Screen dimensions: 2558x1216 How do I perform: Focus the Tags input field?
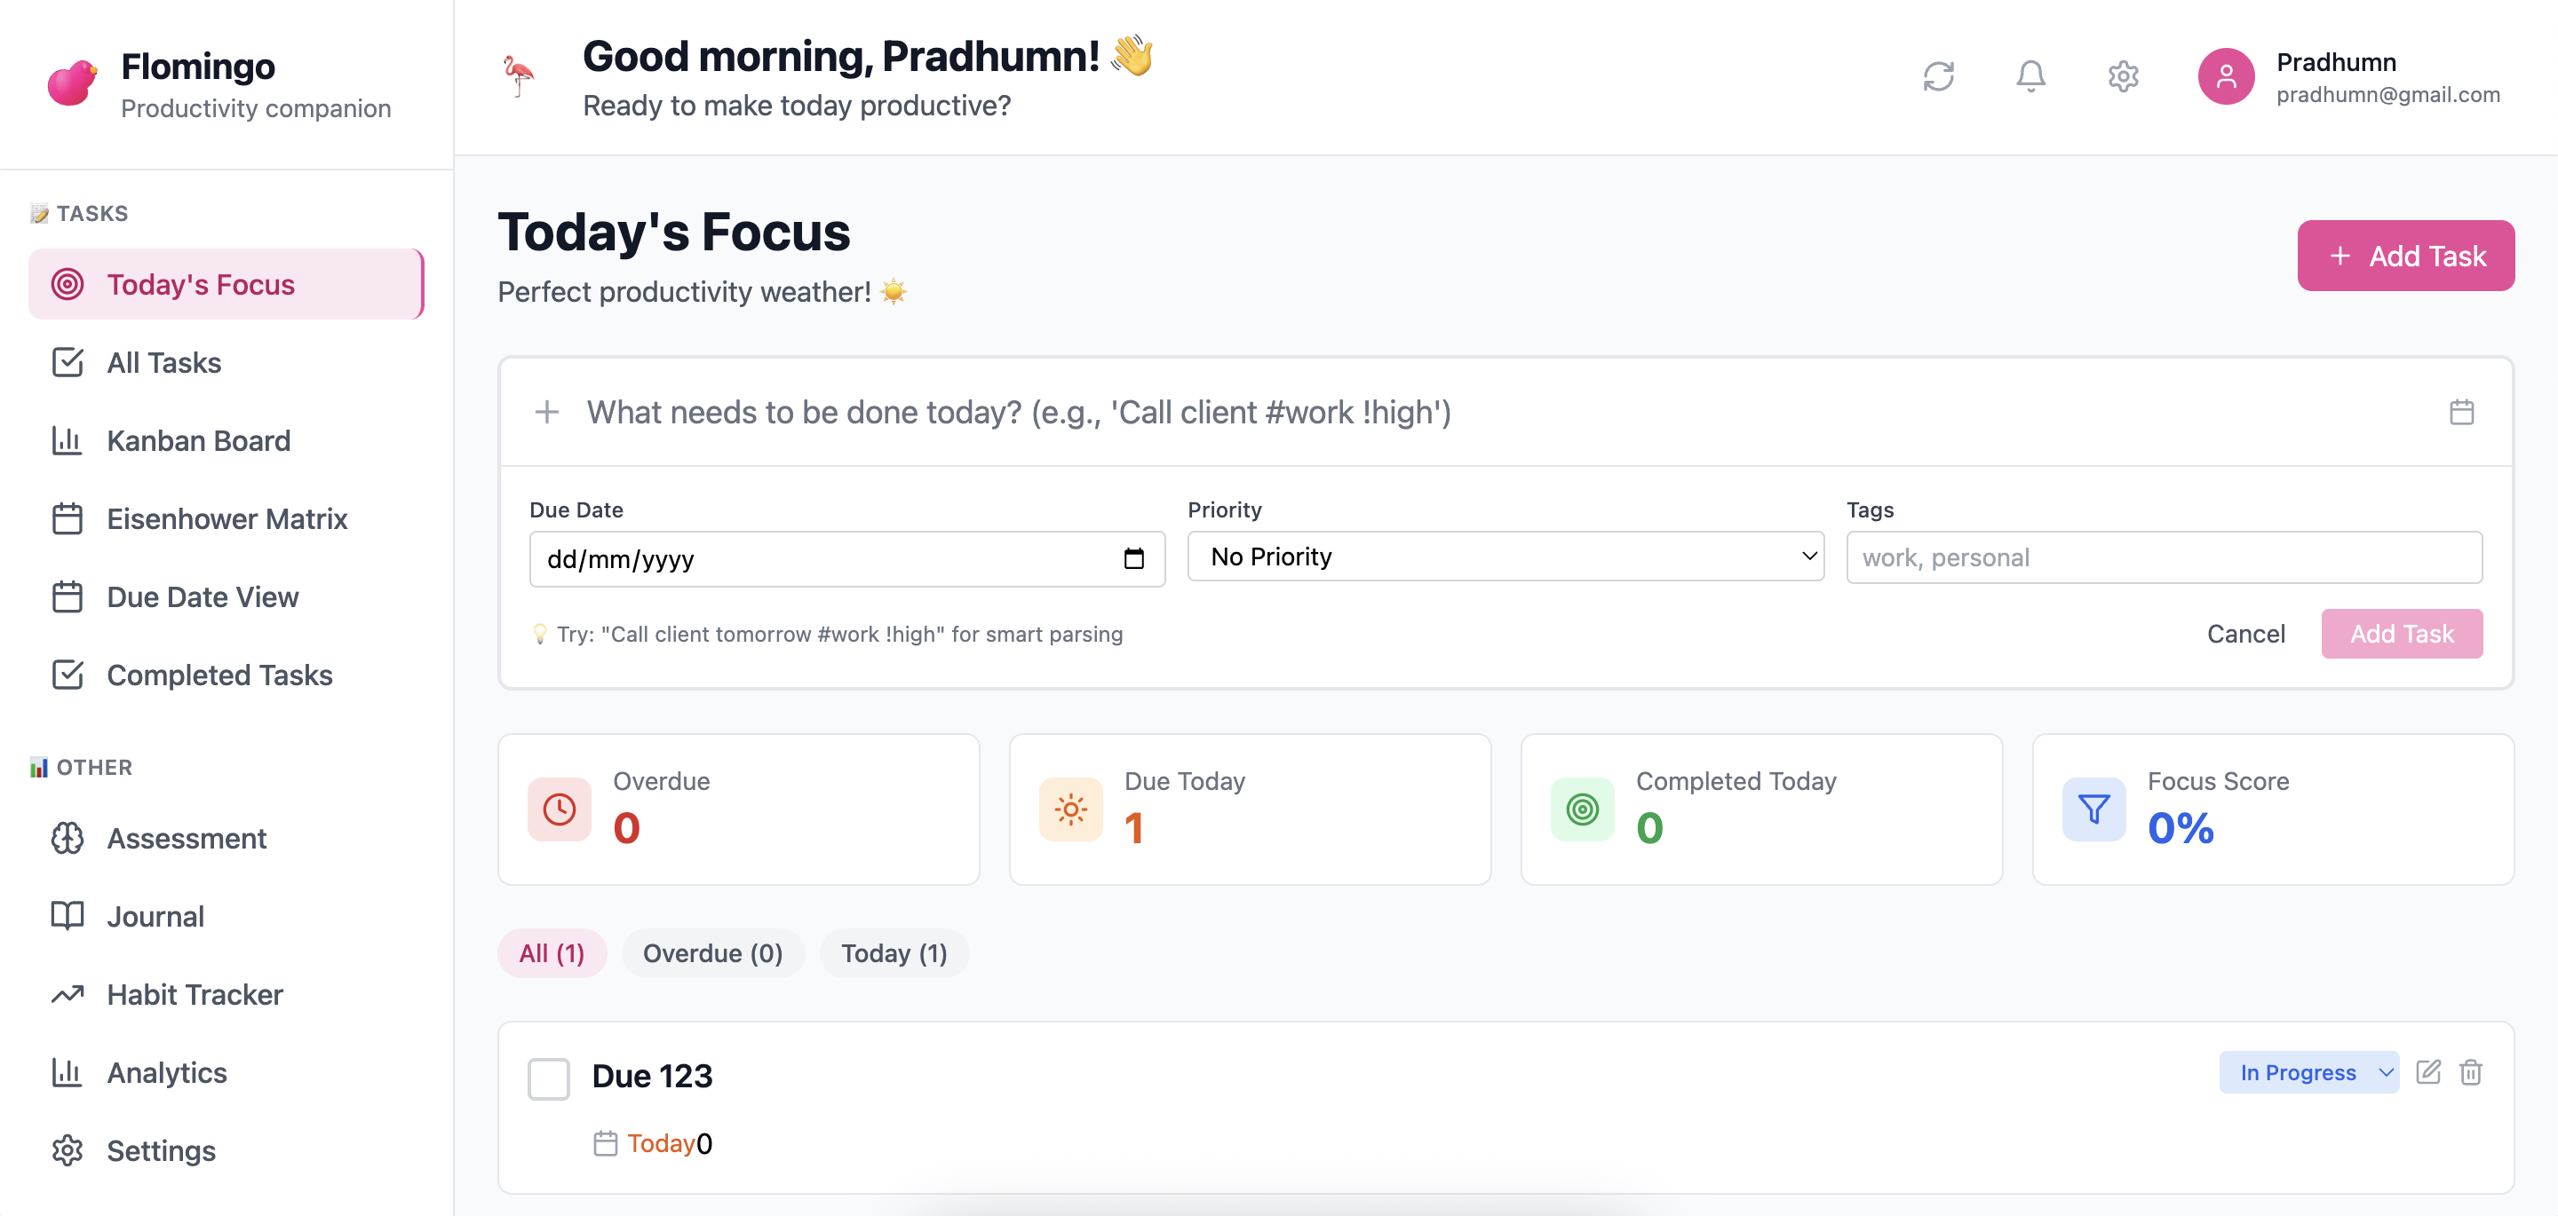click(2163, 558)
